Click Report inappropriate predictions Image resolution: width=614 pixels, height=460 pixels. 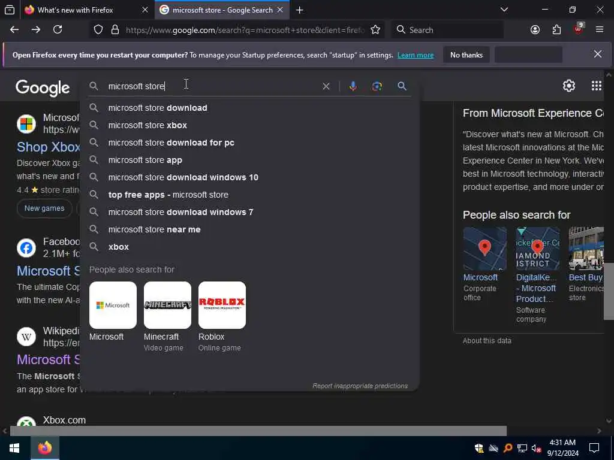pyautogui.click(x=360, y=386)
